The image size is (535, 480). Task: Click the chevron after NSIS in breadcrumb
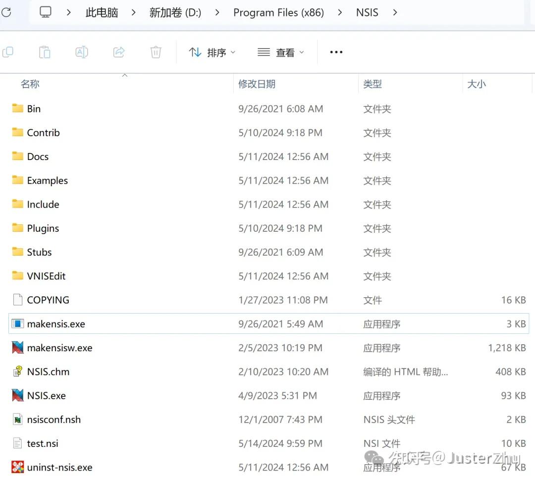pyautogui.click(x=395, y=12)
